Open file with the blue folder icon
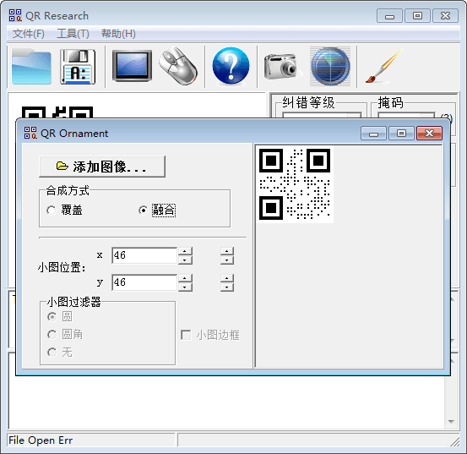 coord(31,67)
